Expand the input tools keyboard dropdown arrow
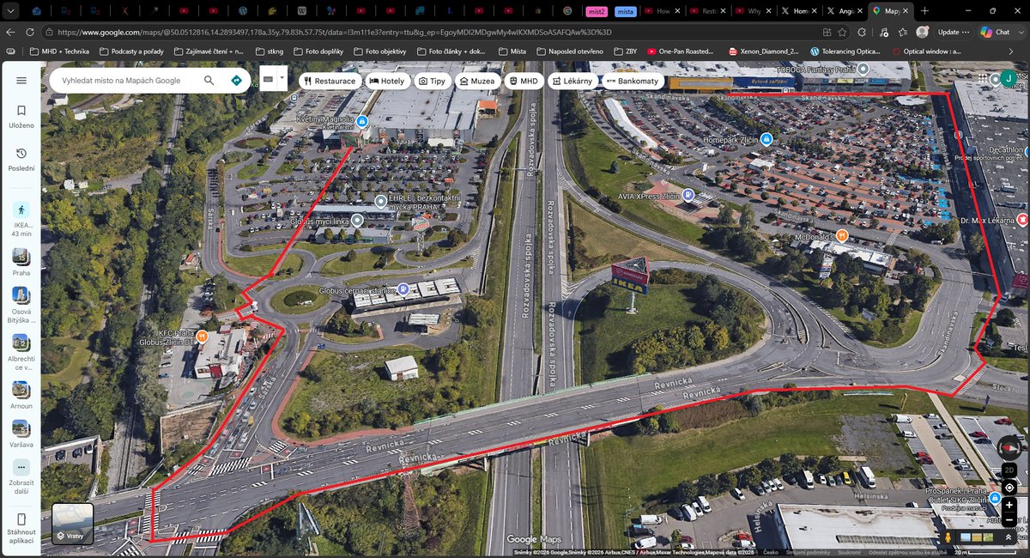Image resolution: width=1030 pixels, height=558 pixels. 282,78
